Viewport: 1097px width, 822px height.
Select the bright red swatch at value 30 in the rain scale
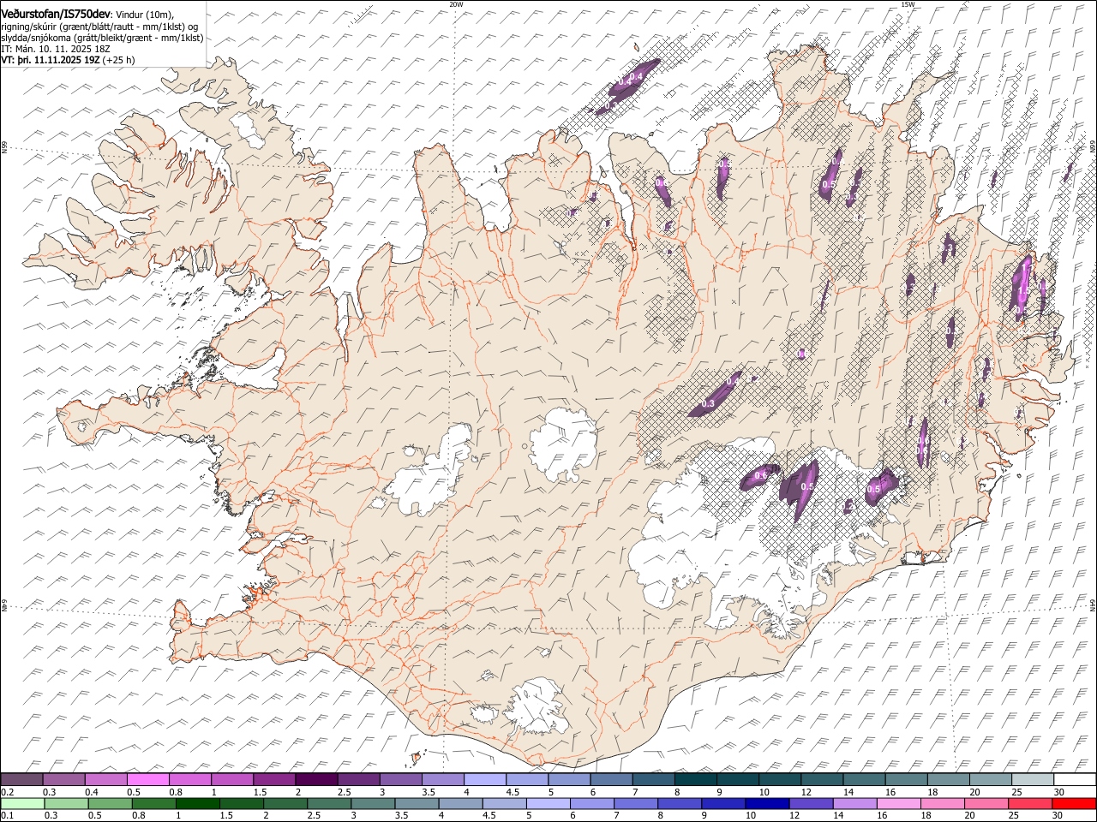coord(1073,803)
